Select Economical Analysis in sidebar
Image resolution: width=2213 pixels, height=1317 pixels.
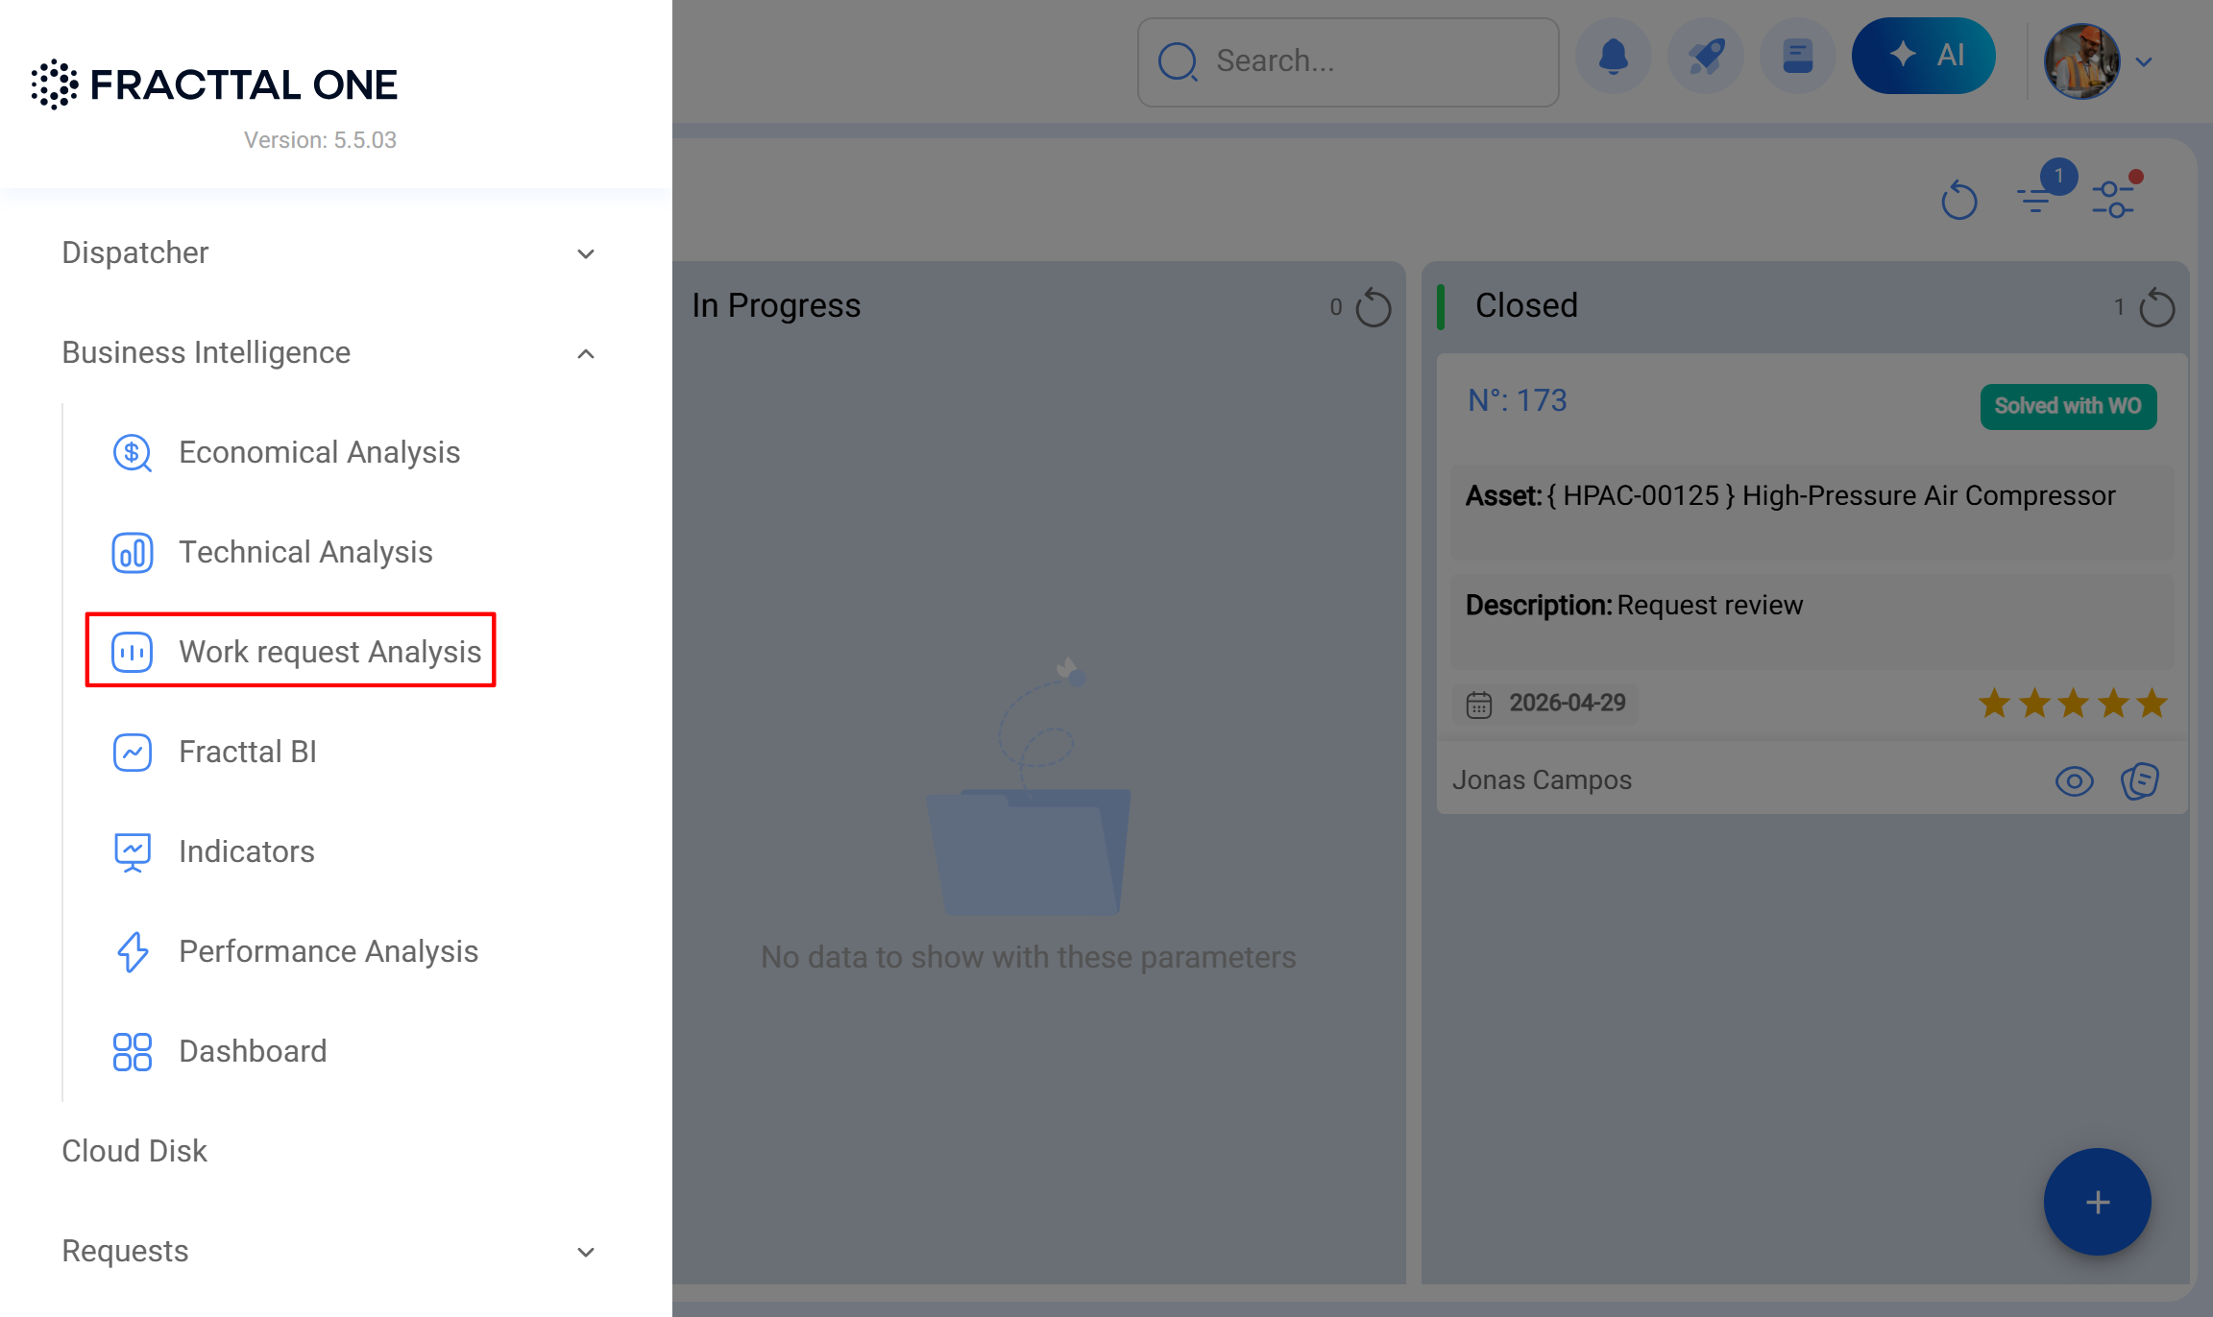319,452
